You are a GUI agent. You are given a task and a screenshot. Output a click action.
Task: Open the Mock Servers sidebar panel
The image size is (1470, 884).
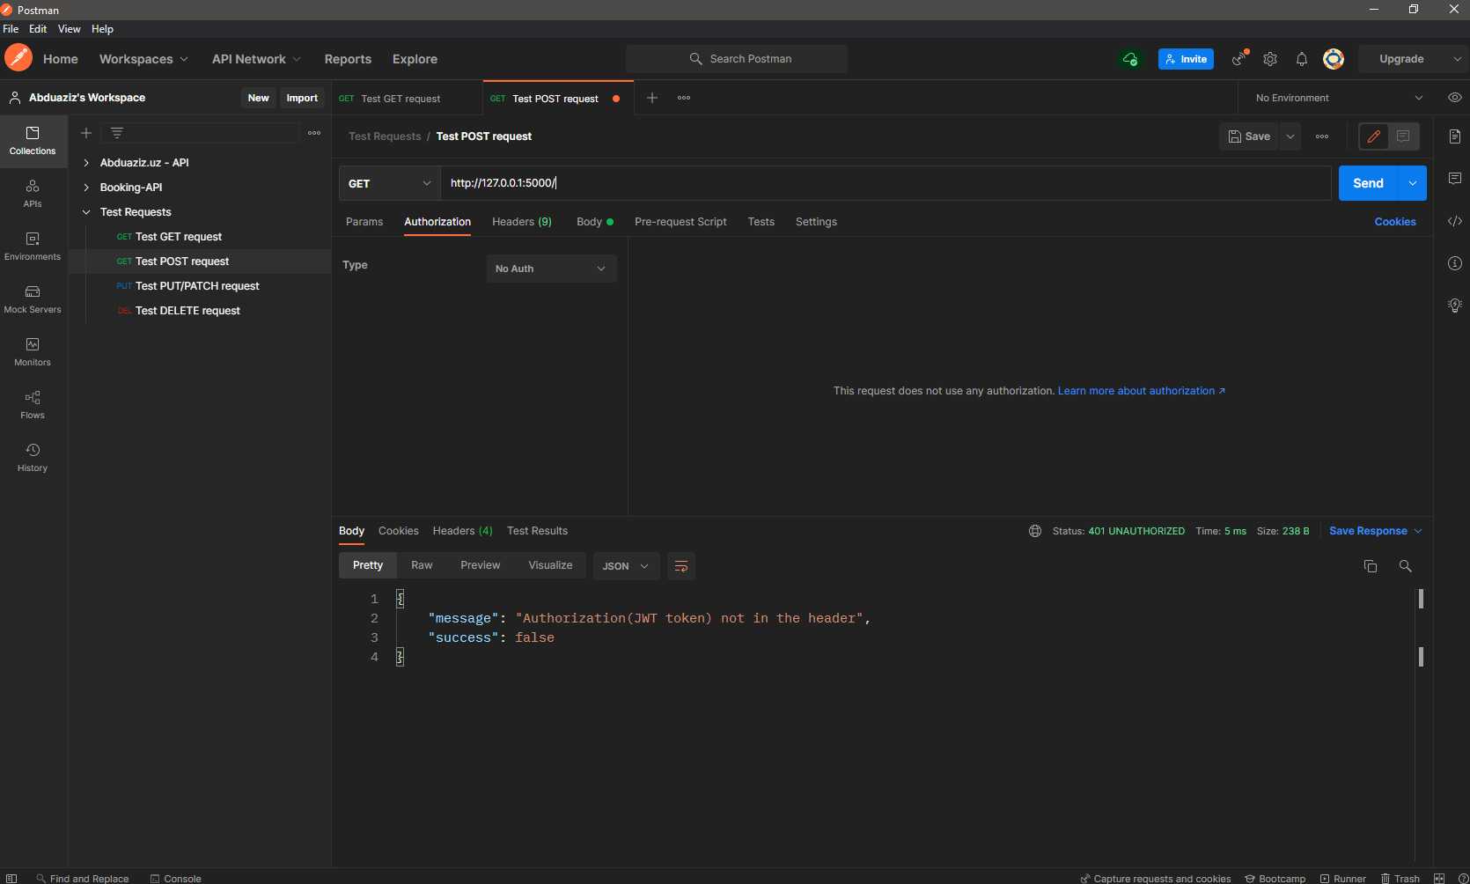pos(33,299)
